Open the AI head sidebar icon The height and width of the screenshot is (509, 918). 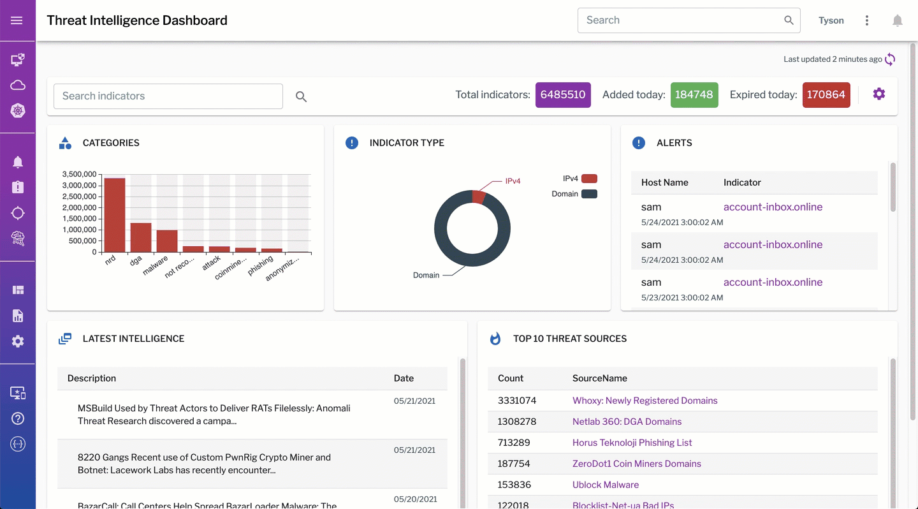tap(18, 239)
